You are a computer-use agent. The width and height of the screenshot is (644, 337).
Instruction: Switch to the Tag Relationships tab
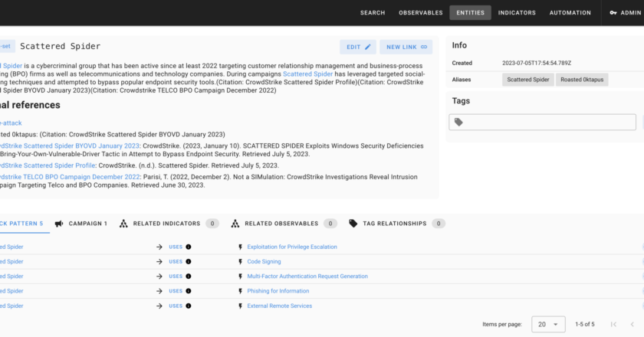pyautogui.click(x=396, y=224)
